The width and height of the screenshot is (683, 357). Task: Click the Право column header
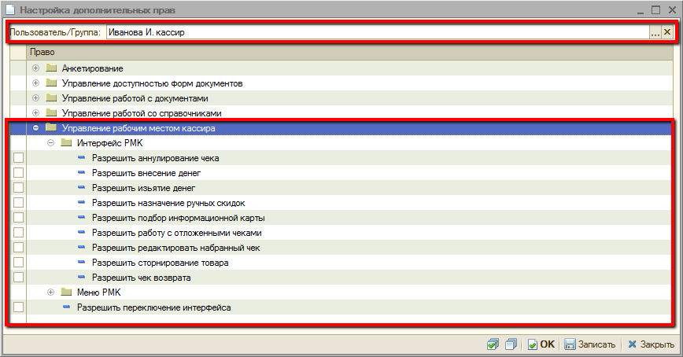click(x=346, y=52)
